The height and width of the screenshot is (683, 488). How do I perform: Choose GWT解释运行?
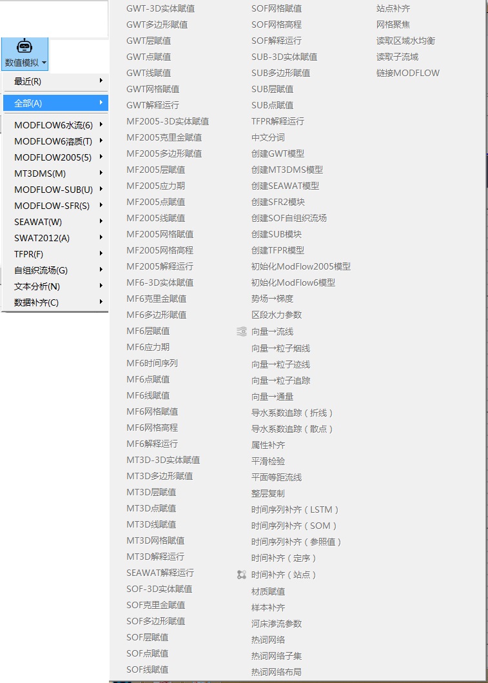(x=153, y=105)
